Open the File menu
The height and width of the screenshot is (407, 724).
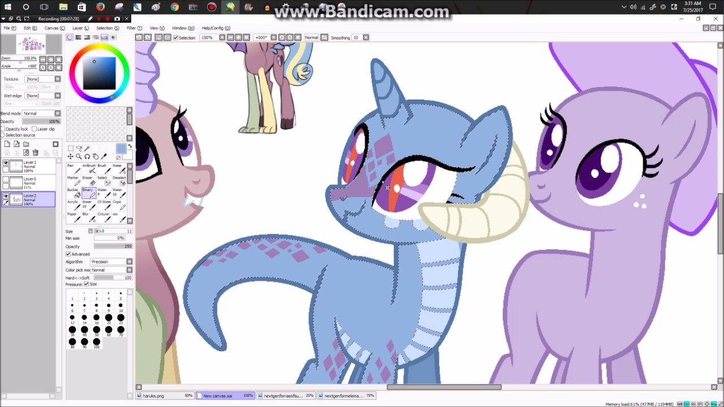(10, 28)
